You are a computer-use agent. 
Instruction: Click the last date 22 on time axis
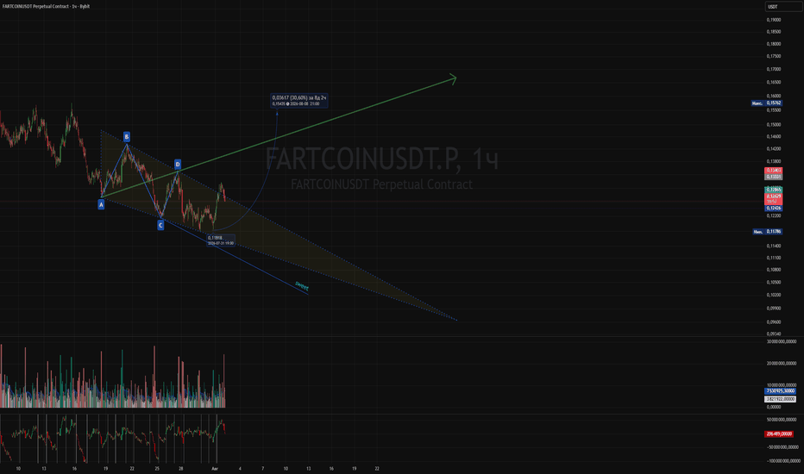pyautogui.click(x=377, y=468)
